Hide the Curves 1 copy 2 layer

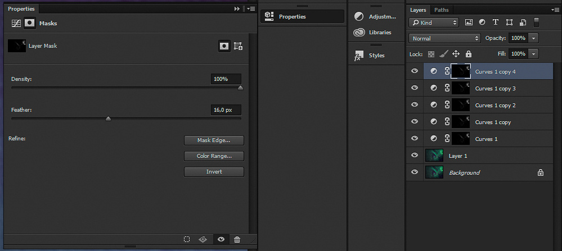415,105
